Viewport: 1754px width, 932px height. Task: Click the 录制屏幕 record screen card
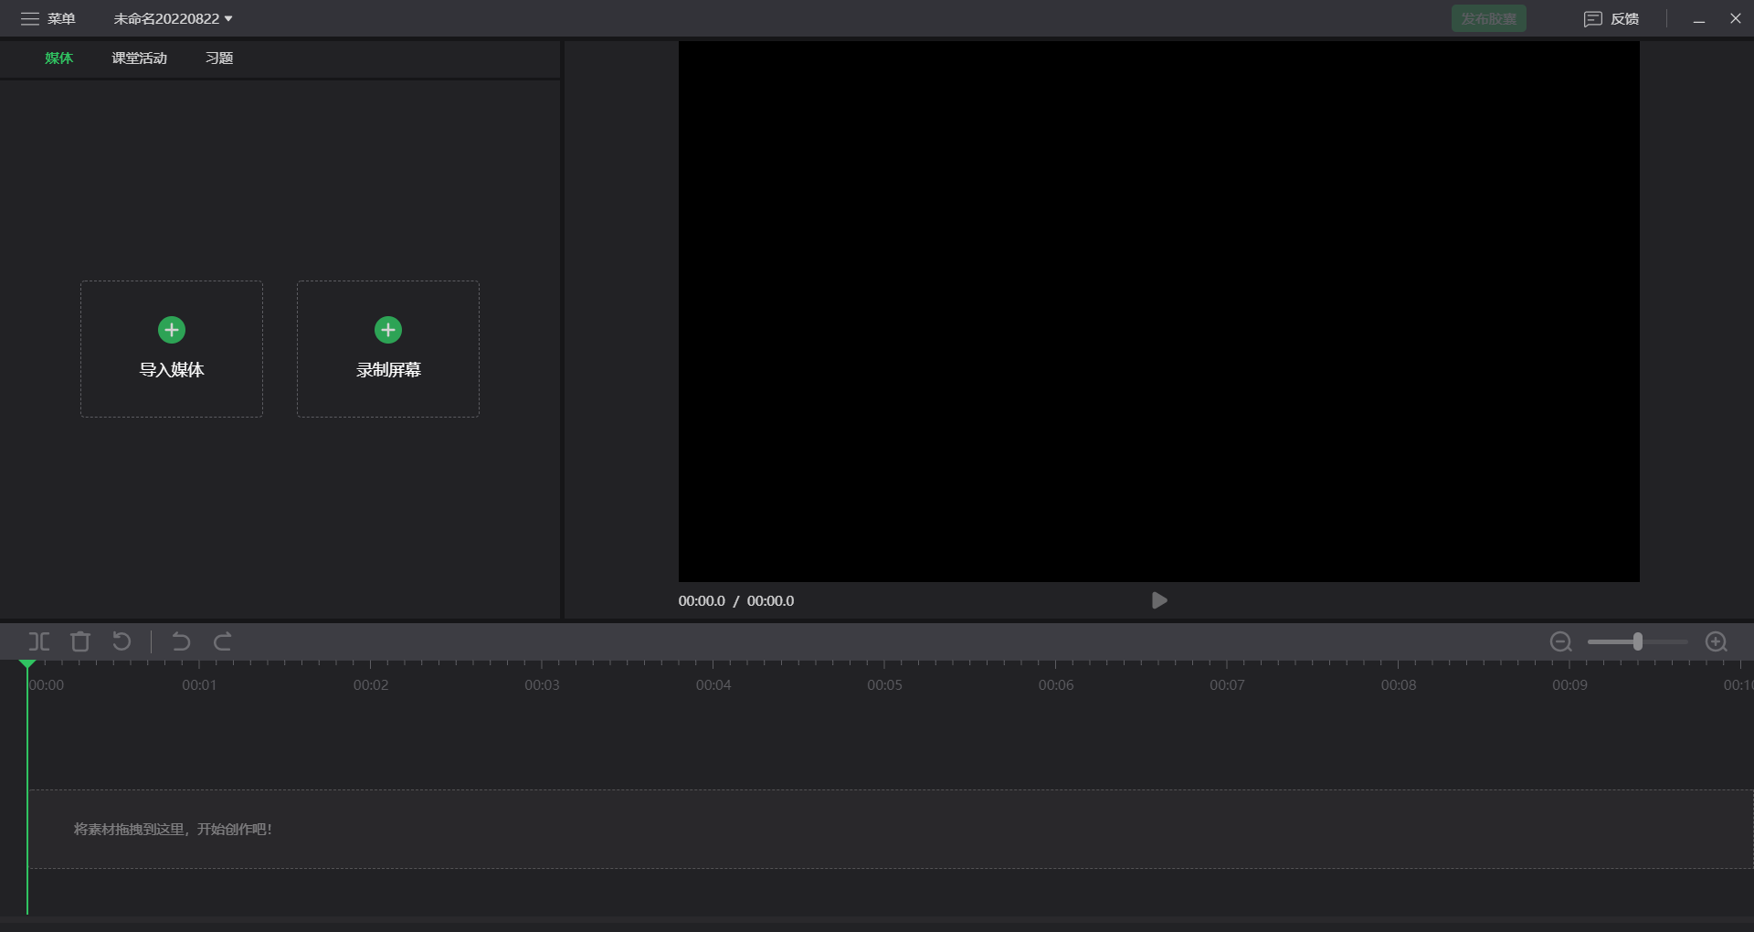tap(388, 349)
